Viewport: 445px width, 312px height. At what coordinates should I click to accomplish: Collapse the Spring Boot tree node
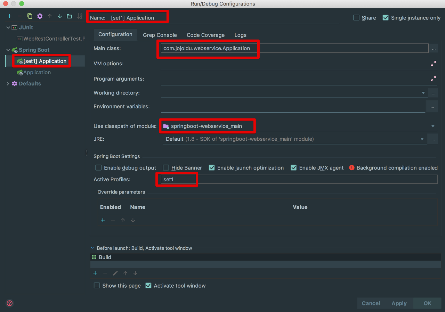(x=8, y=50)
